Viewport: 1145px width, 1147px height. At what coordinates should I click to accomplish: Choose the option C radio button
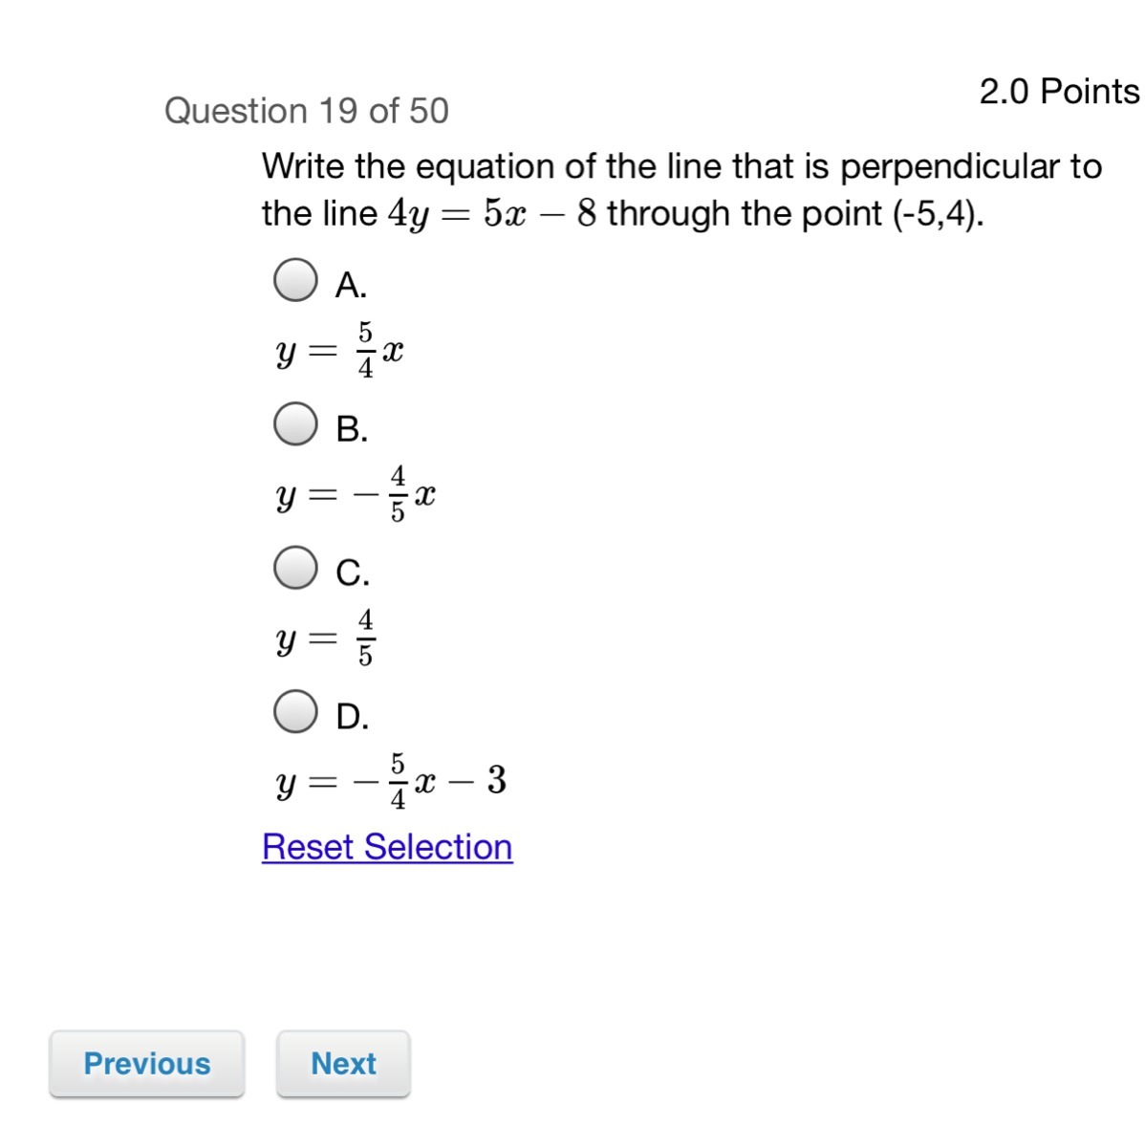295,568
